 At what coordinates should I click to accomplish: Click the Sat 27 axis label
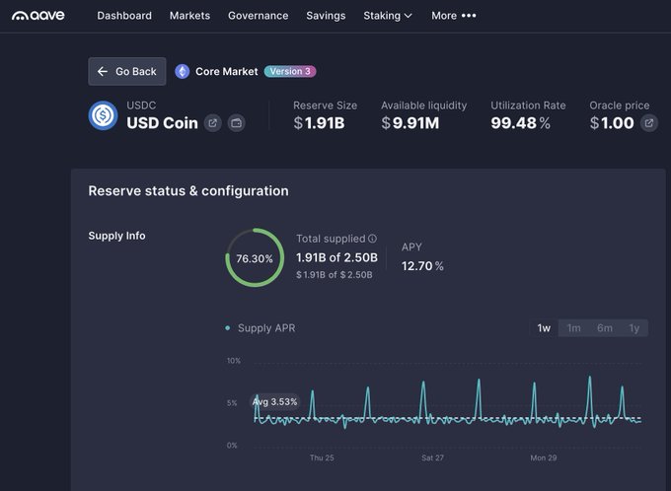pos(432,457)
